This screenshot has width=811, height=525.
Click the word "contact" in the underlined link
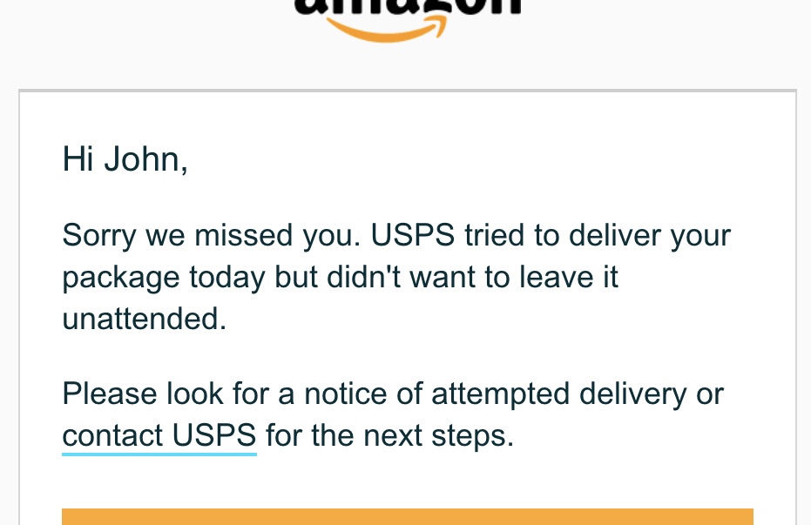(112, 434)
